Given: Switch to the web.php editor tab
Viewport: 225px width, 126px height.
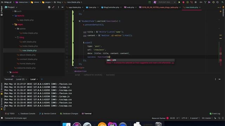Looking at the screenshot, I should point(130,7).
